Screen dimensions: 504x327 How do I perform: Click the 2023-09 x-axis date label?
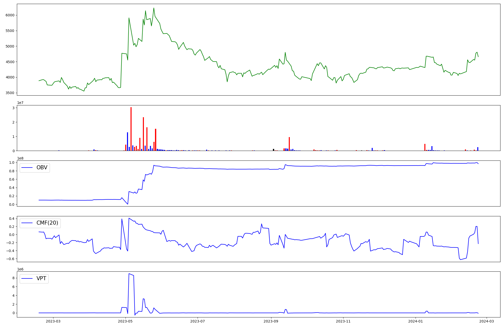click(x=271, y=321)
